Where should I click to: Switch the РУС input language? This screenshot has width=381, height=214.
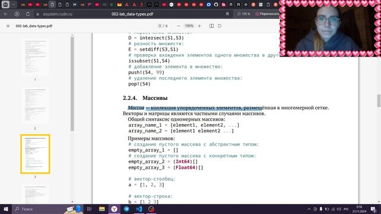point(346,209)
